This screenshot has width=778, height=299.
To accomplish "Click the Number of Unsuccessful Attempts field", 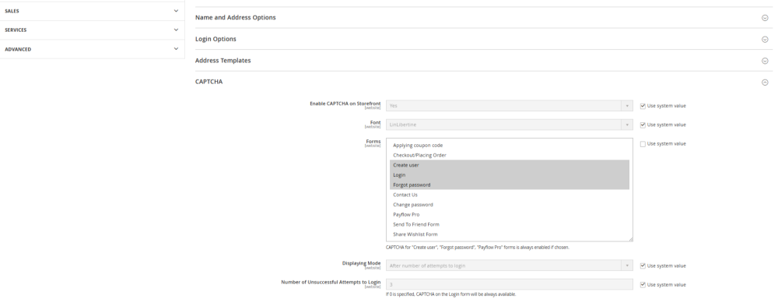I will coord(509,285).
